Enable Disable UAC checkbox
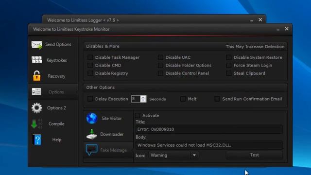Viewport: 311px width, 175px height. pos(160,57)
